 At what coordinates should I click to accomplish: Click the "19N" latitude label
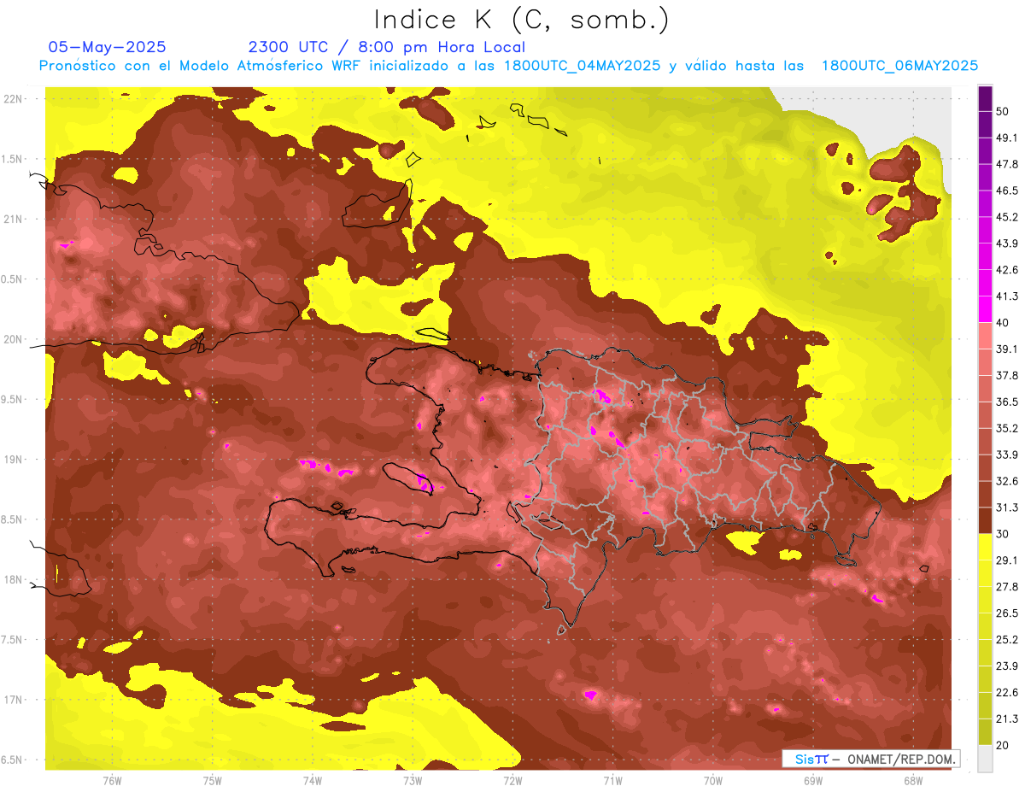13,459
